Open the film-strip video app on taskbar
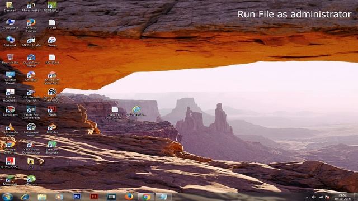 click(111, 197)
